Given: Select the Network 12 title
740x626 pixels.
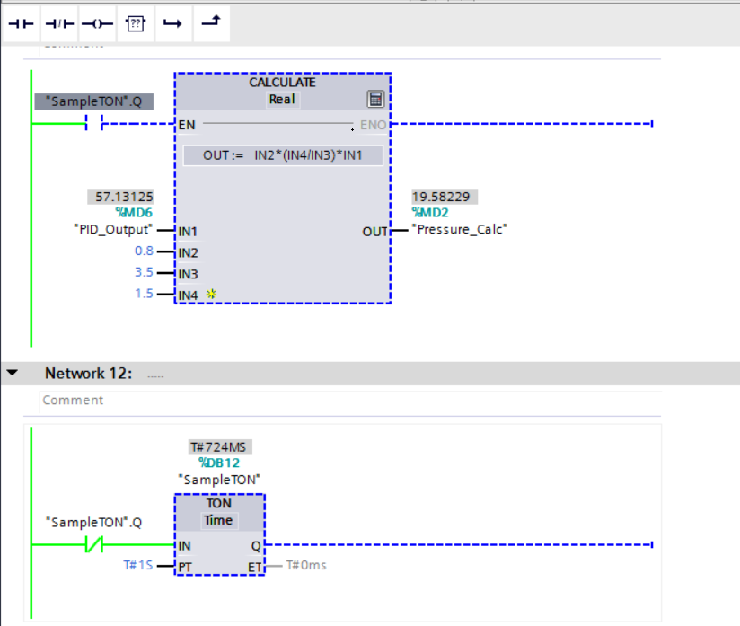Looking at the screenshot, I should coord(88,374).
